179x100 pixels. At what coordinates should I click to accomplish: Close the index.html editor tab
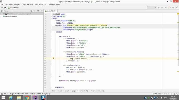56,11
